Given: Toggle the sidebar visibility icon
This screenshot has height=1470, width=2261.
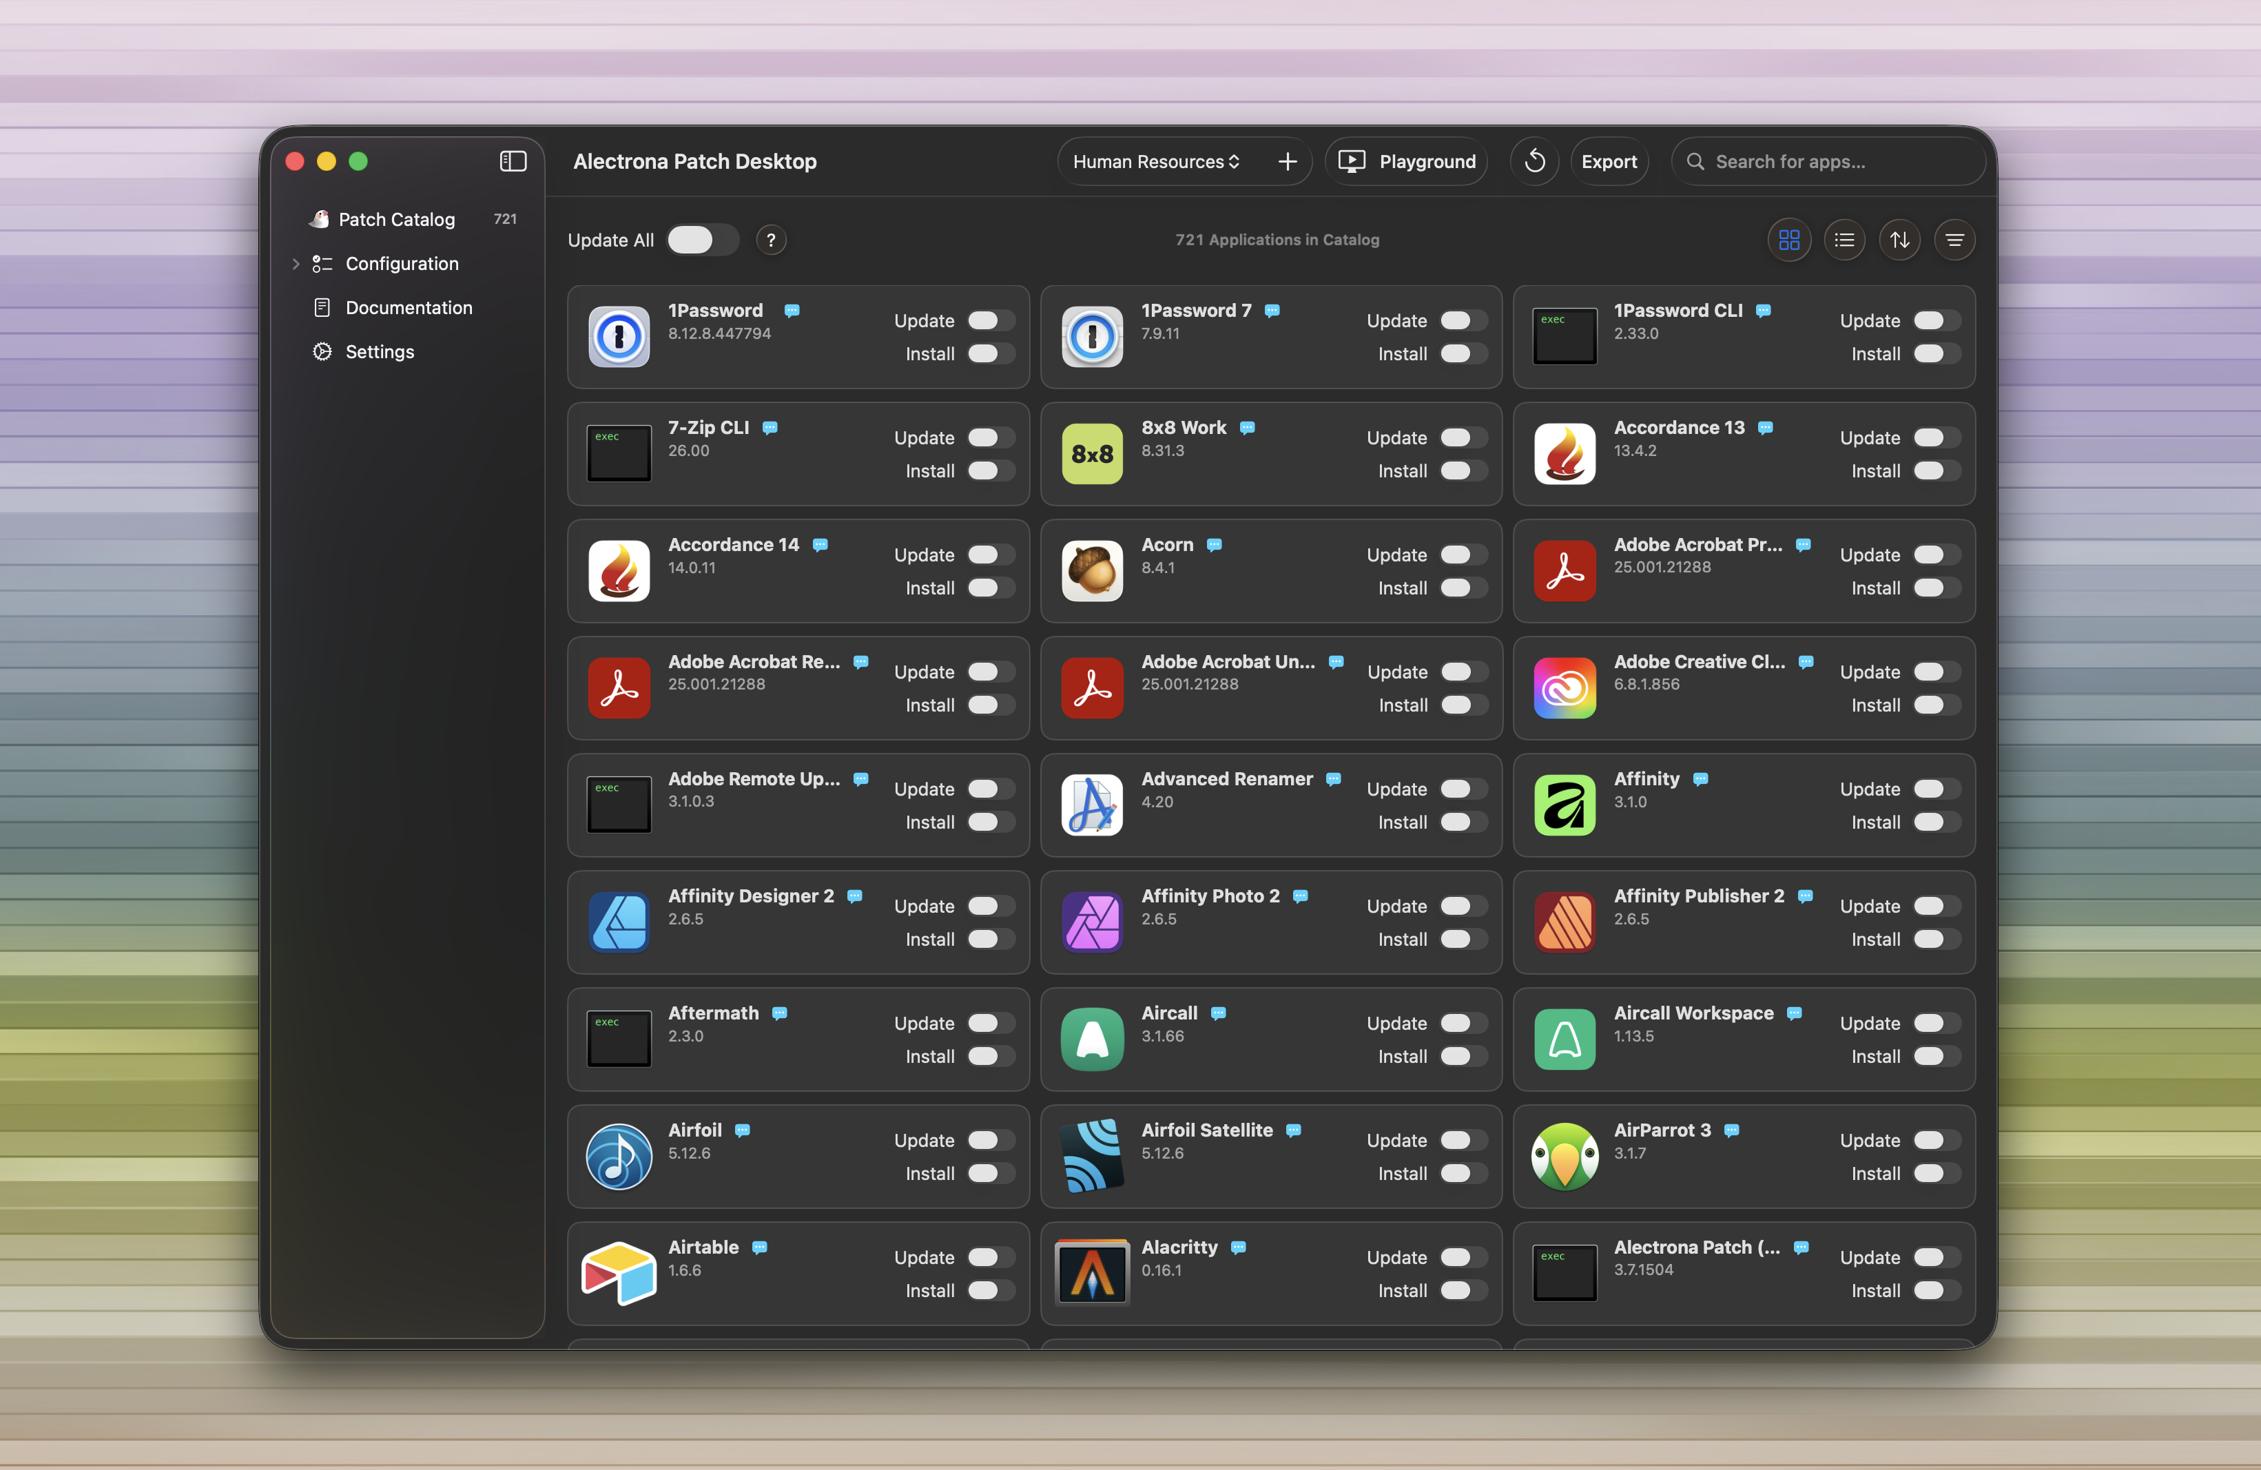Looking at the screenshot, I should coord(513,161).
